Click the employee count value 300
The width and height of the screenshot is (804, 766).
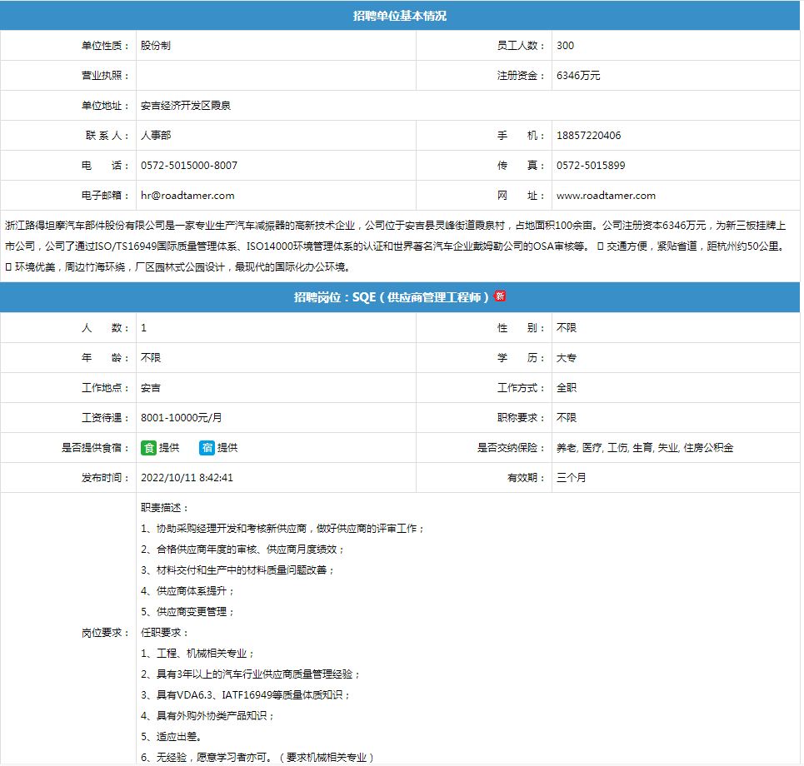point(565,46)
